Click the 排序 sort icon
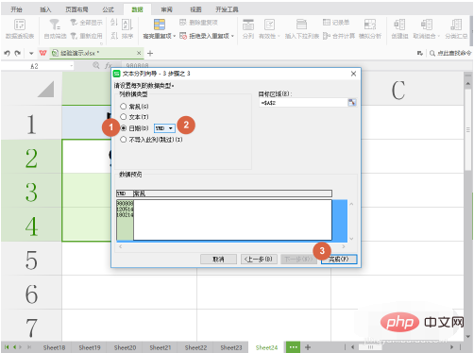 coord(127,25)
